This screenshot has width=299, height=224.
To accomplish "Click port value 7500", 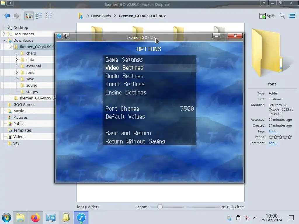I will pos(187,108).
